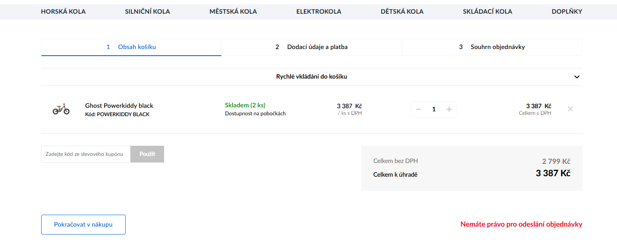Click the Pokračovat v nákupu button
The width and height of the screenshot is (617, 250).
click(x=83, y=224)
